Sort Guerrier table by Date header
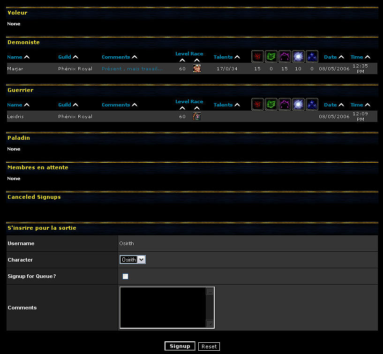Viewport: 383px width, 354px height. pyautogui.click(x=330, y=105)
